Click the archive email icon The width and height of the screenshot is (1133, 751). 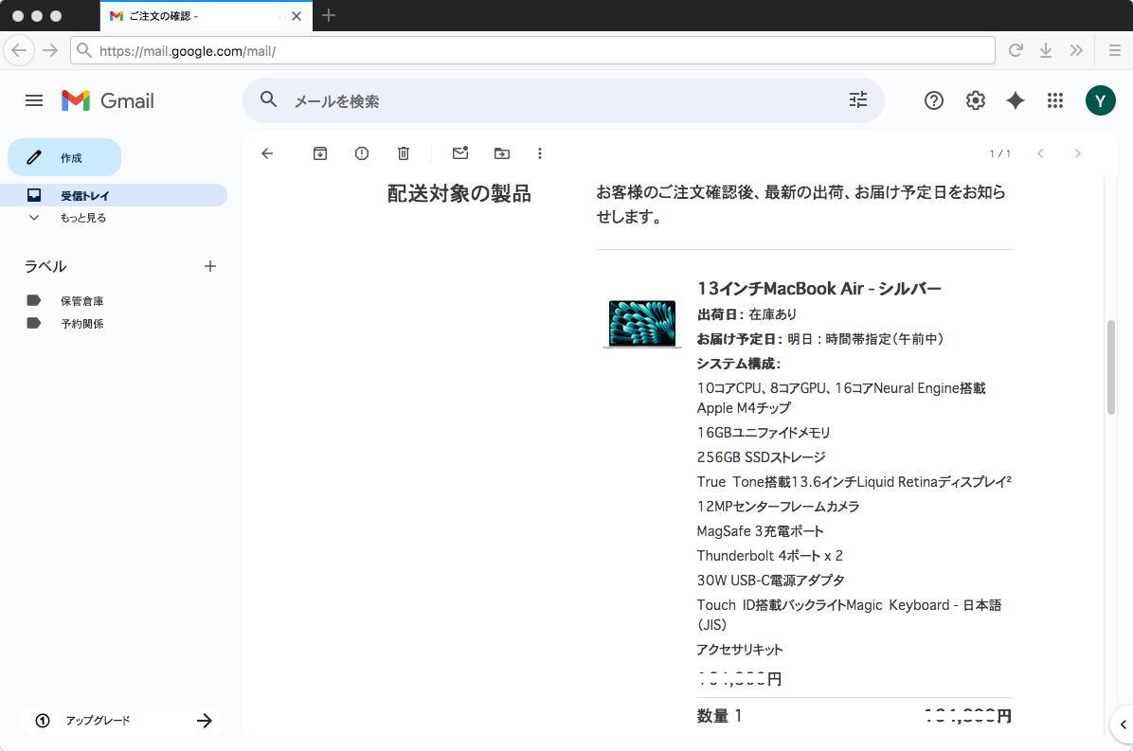tap(320, 153)
